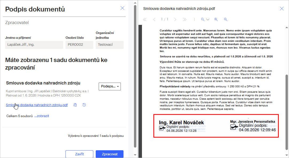Go to next page in PDF viewer

click(175, 20)
